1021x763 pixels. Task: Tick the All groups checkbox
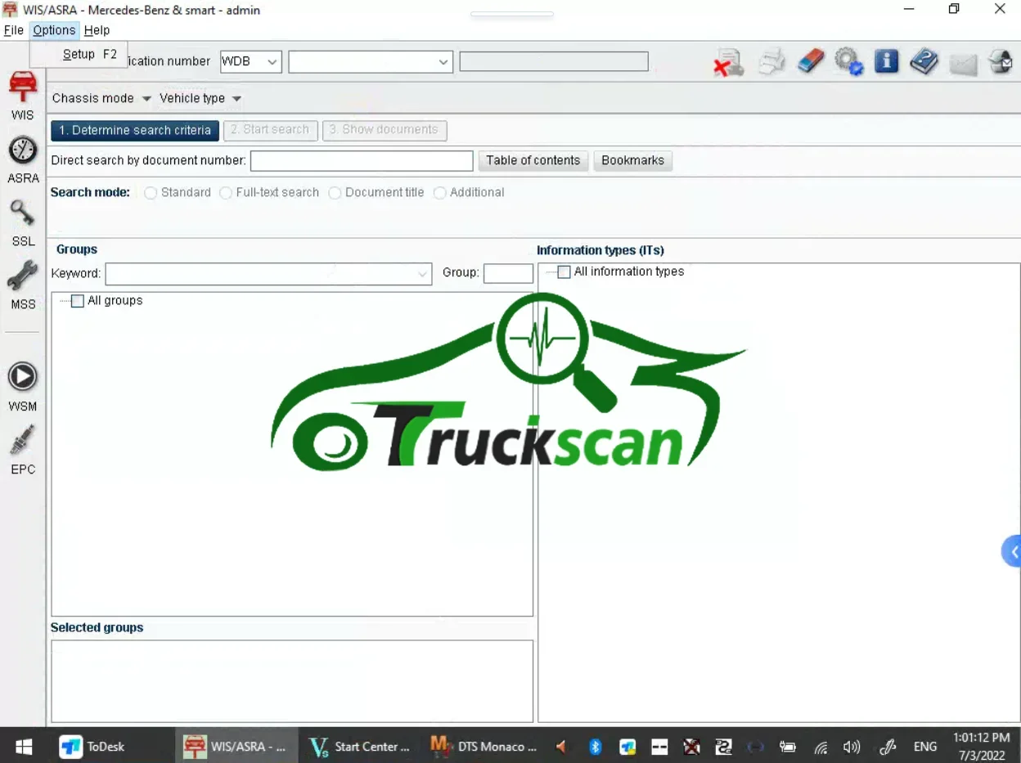[78, 301]
